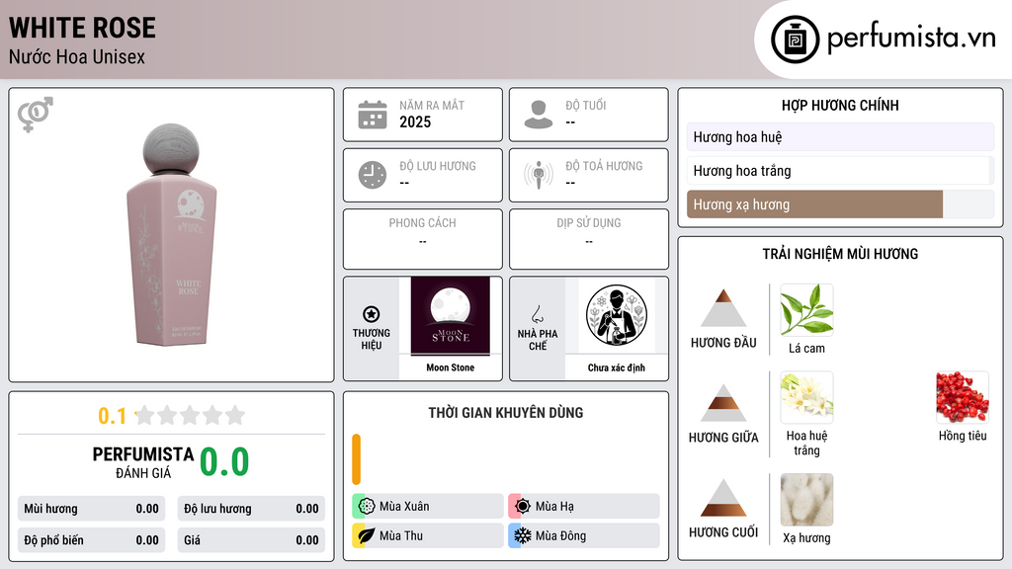This screenshot has width=1012, height=569.
Task: Click the Thời gian khuyên dùng heading
Action: [506, 413]
